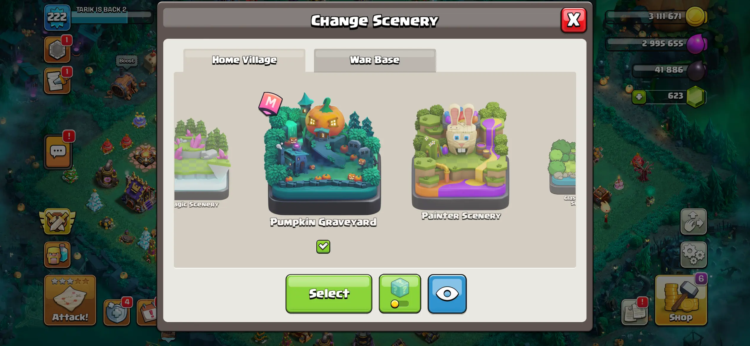750x346 pixels.
Task: Open the player level 222 badge
Action: click(x=57, y=17)
